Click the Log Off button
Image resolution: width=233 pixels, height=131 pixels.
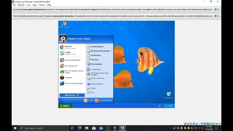88,100
